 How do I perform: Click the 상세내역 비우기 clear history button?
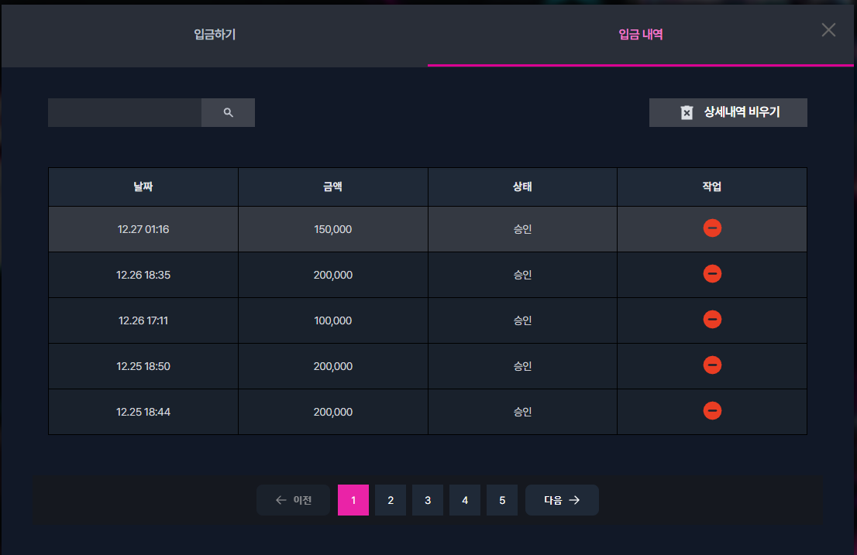(728, 112)
